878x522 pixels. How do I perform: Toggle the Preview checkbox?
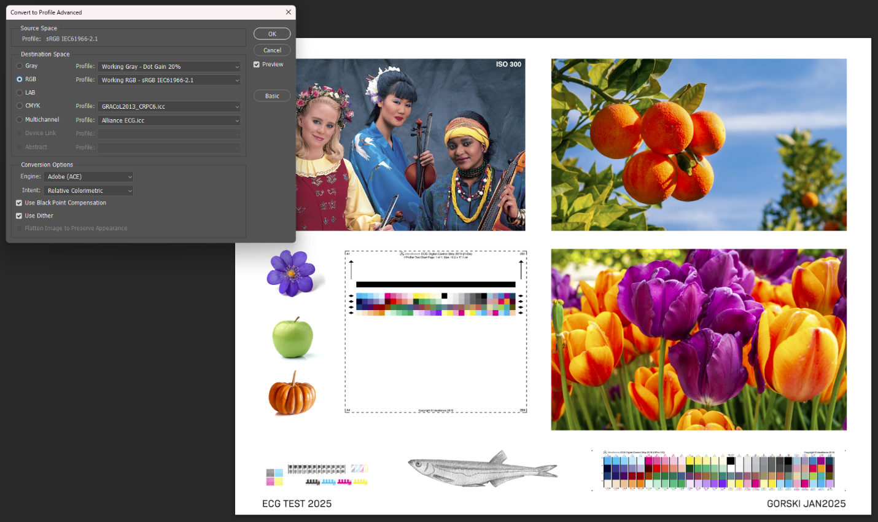257,64
